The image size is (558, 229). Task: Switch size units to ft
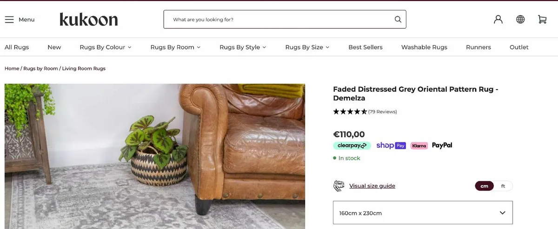point(503,186)
